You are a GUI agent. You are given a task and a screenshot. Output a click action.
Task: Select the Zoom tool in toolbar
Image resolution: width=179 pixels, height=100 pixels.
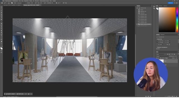[x=1, y=43]
